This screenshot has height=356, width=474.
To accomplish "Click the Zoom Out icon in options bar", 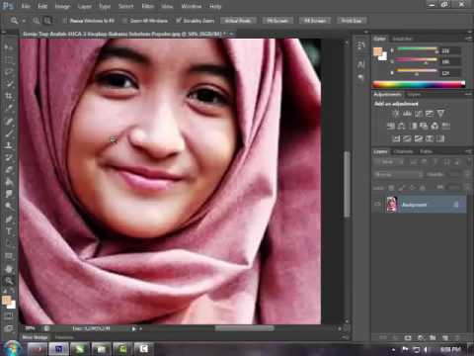I will (47, 21).
